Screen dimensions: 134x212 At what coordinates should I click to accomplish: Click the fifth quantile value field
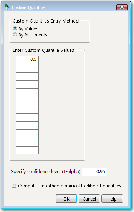(27, 93)
